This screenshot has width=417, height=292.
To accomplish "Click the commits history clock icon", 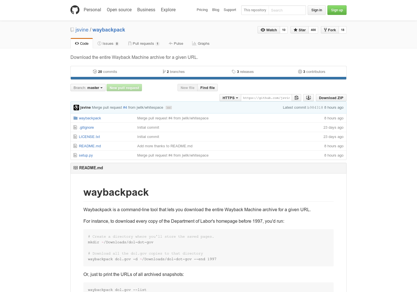I will click(95, 72).
